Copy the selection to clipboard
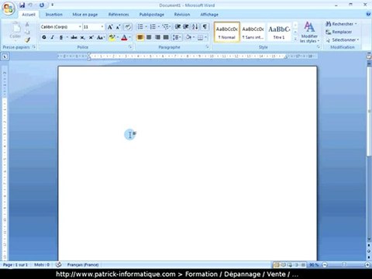 coord(27,33)
